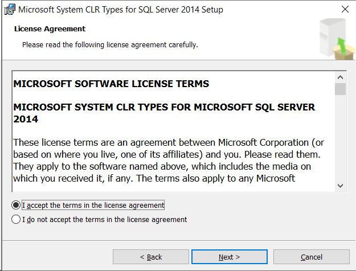Click "Please read the following license agreement carefully."

pos(110,45)
